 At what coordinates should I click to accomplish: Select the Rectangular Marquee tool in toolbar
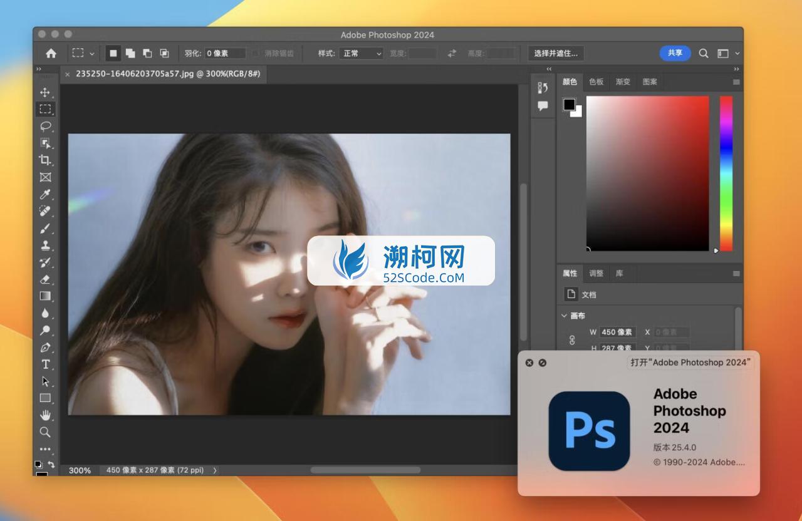(x=45, y=109)
